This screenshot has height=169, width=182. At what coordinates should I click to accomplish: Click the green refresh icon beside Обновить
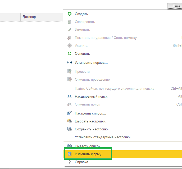pos(70,53)
